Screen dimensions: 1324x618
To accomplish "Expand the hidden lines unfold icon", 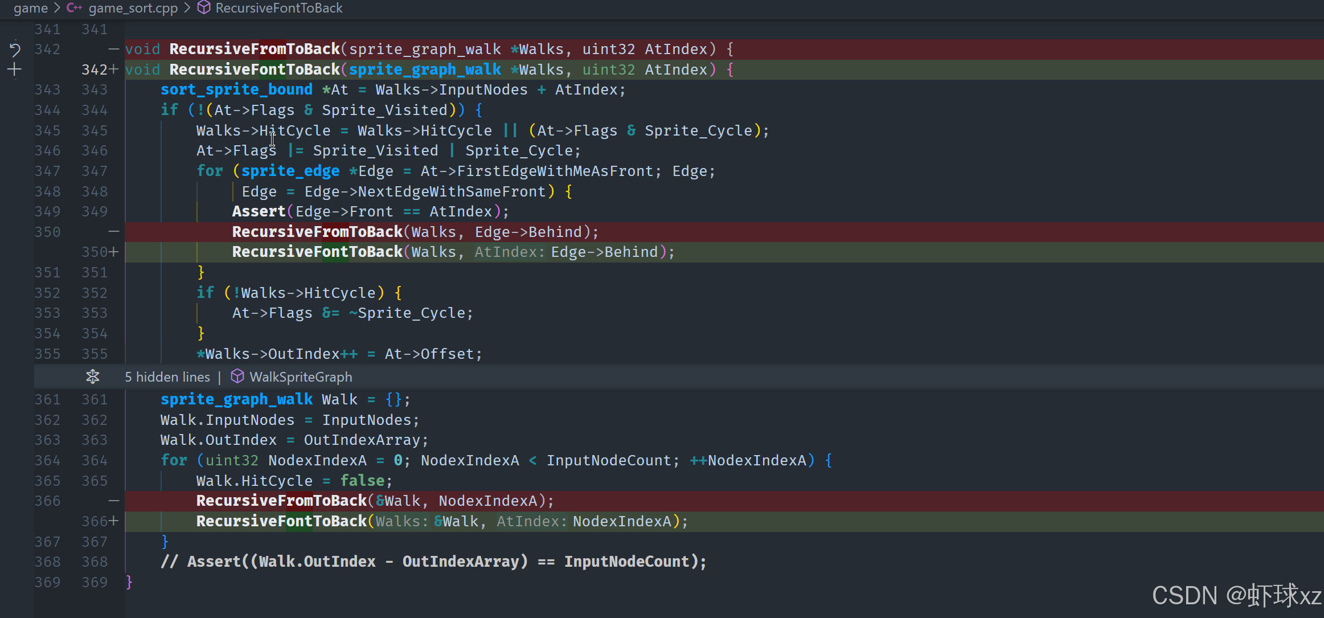I will pos(93,376).
